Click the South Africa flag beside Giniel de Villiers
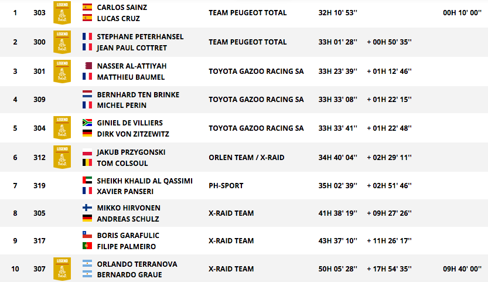 (x=87, y=123)
